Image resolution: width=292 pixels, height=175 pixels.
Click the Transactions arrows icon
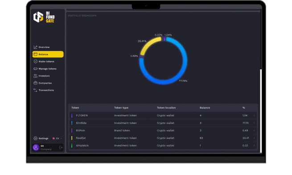[35, 90]
